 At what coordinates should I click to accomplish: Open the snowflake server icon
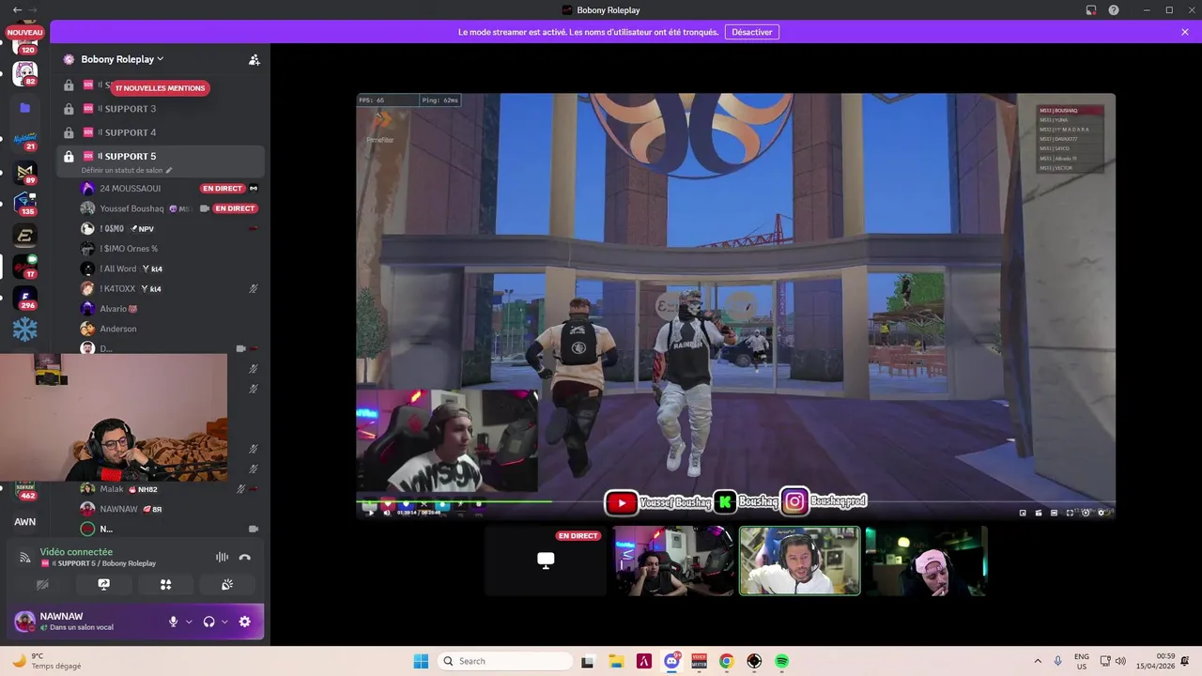(25, 330)
